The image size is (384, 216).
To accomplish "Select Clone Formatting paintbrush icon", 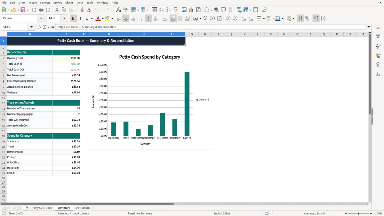I will (x=82, y=10).
